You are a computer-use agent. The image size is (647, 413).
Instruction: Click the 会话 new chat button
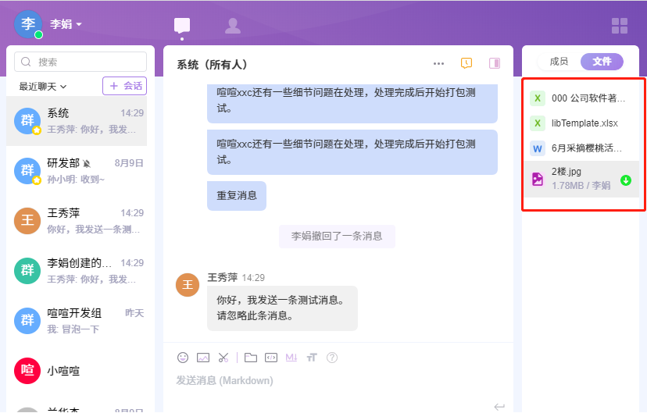pyautogui.click(x=124, y=86)
